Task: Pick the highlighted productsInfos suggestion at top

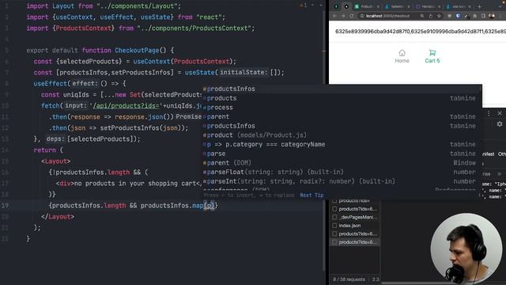Action: coord(342,89)
